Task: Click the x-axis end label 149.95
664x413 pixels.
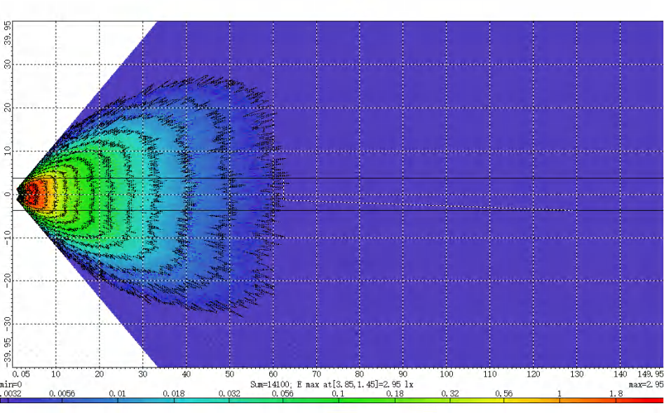Action: 651,374
